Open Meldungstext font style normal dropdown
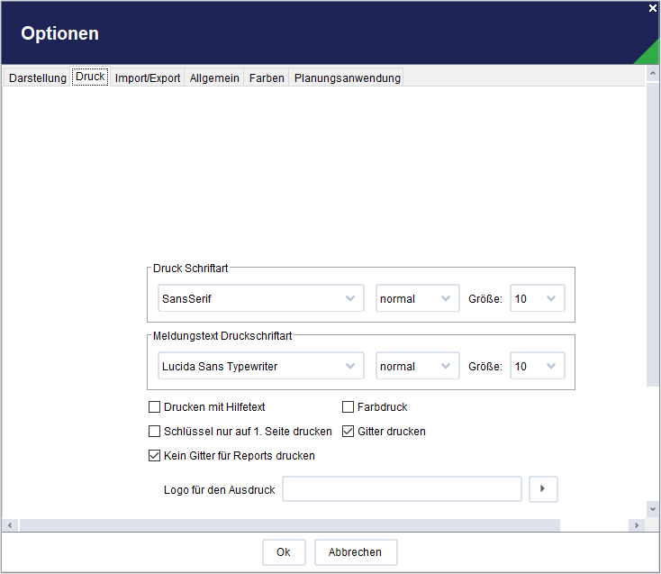 coord(417,366)
